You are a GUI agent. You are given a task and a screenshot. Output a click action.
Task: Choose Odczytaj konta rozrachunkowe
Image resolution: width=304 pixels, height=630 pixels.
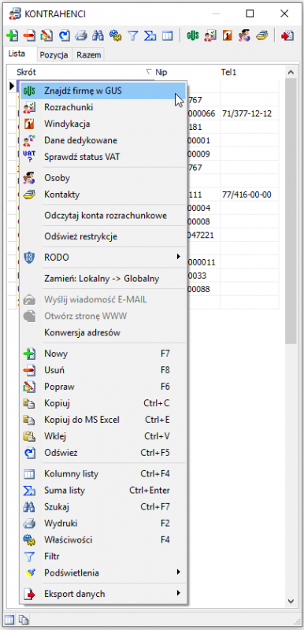[103, 215]
